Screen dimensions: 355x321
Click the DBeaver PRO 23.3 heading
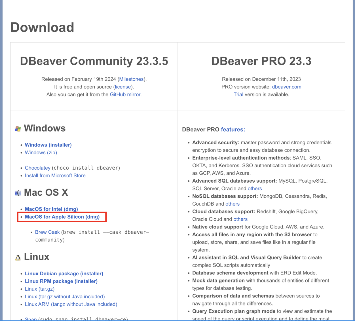point(261,61)
